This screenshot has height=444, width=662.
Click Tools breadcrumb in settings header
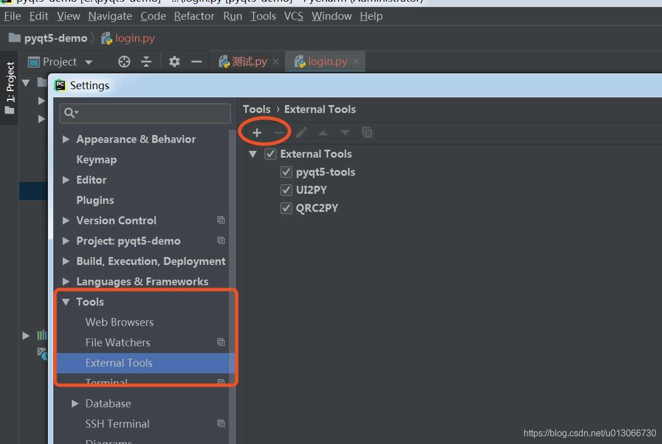(256, 109)
